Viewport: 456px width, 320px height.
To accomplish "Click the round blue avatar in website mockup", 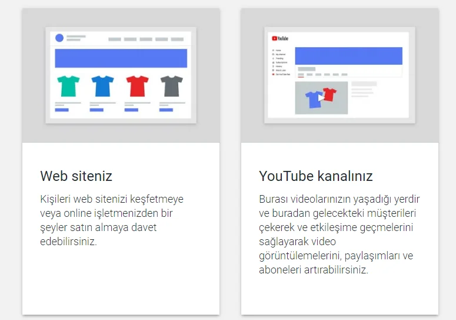I will click(59, 38).
